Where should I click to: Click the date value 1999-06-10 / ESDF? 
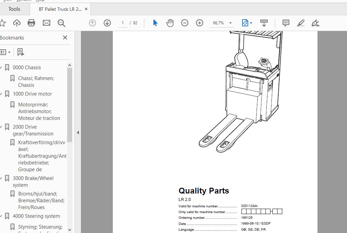(x=256, y=224)
